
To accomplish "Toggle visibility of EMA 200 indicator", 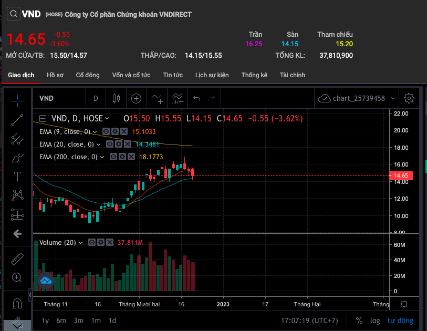I will (x=113, y=157).
